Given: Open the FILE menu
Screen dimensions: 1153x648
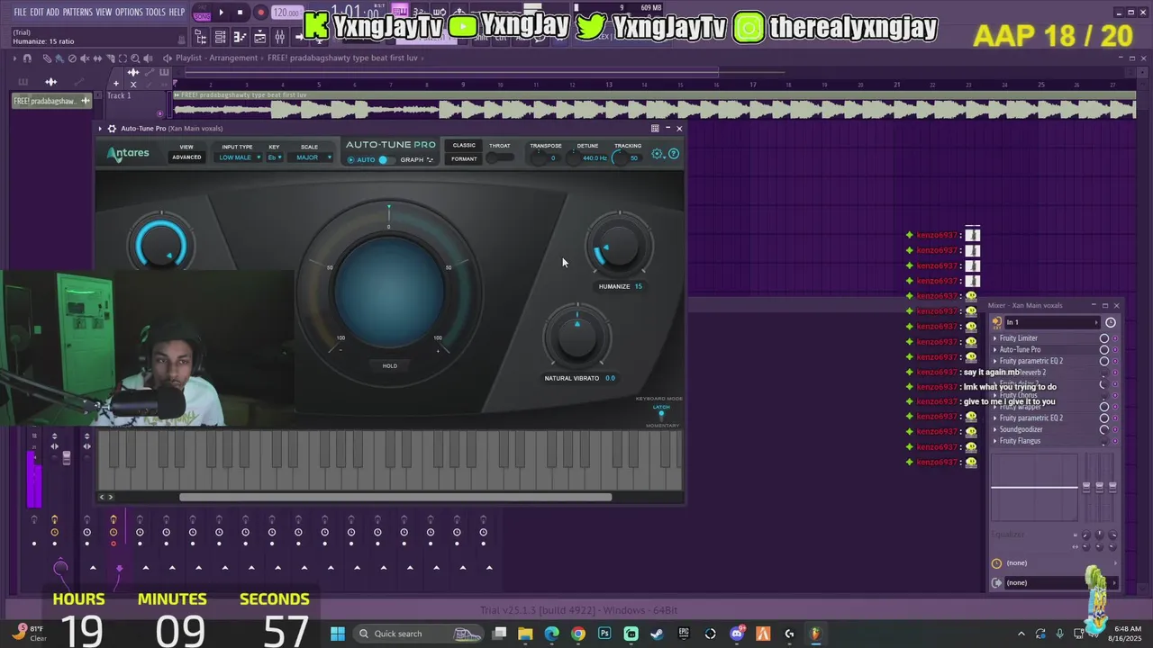Looking at the screenshot, I should coord(20,12).
